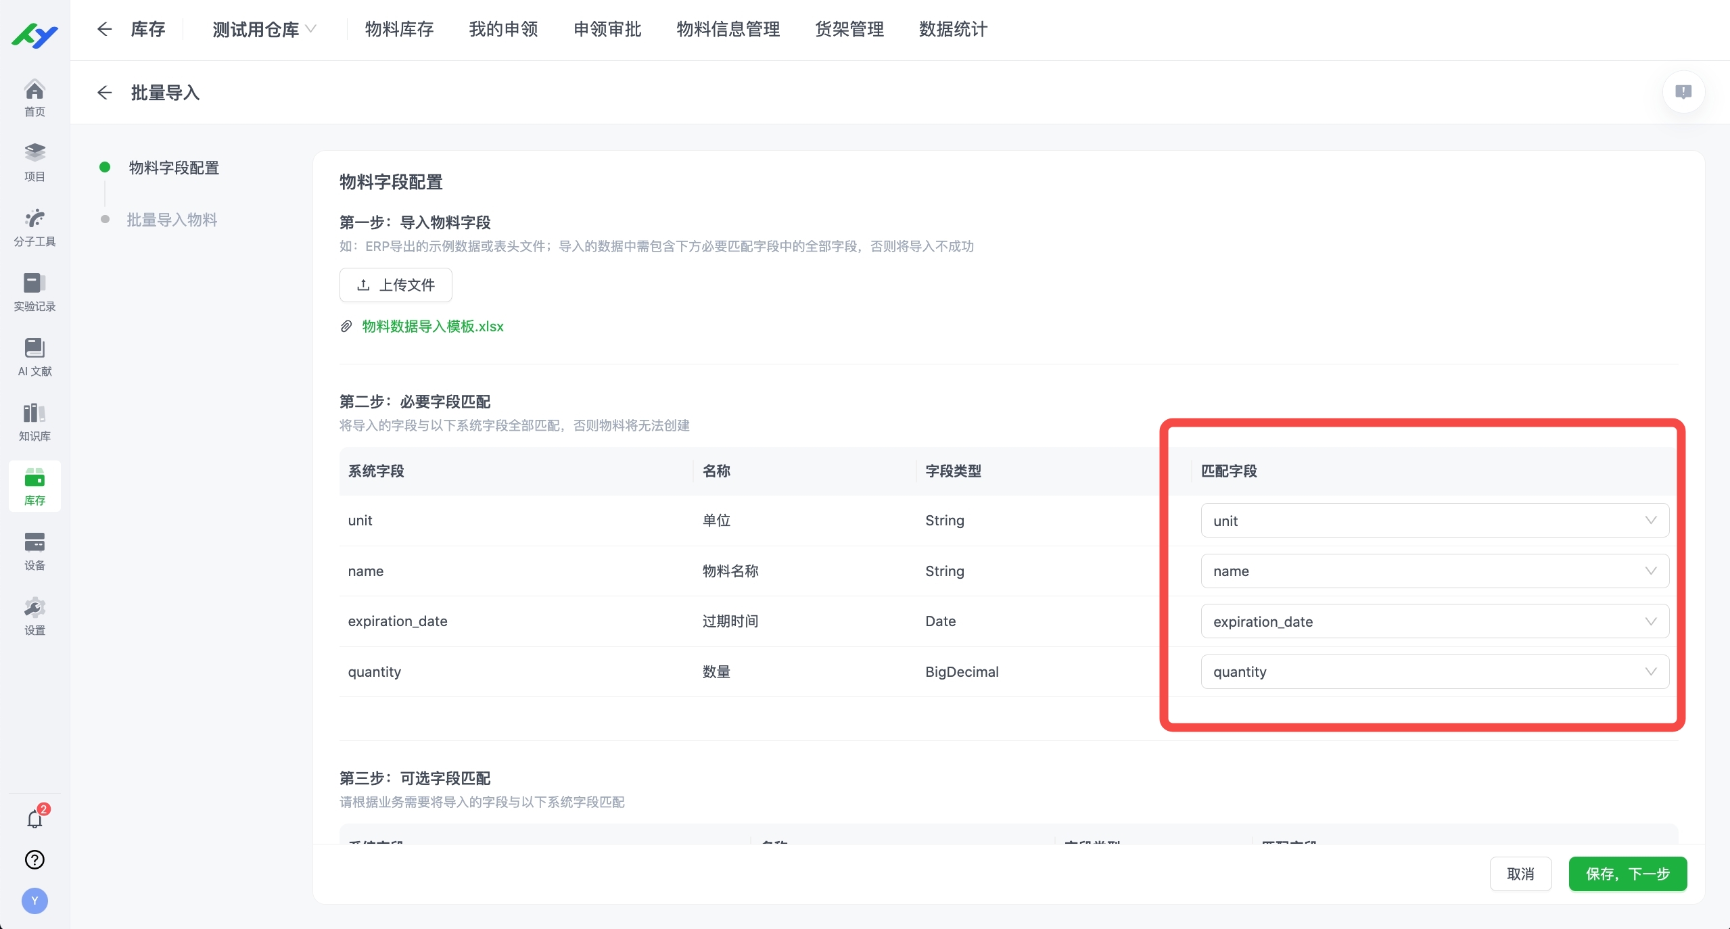
Task: Switch to the 数据统计 tab
Action: [x=952, y=29]
